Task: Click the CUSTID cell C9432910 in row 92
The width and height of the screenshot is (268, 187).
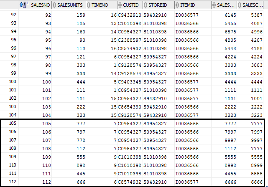Action: pos(130,15)
